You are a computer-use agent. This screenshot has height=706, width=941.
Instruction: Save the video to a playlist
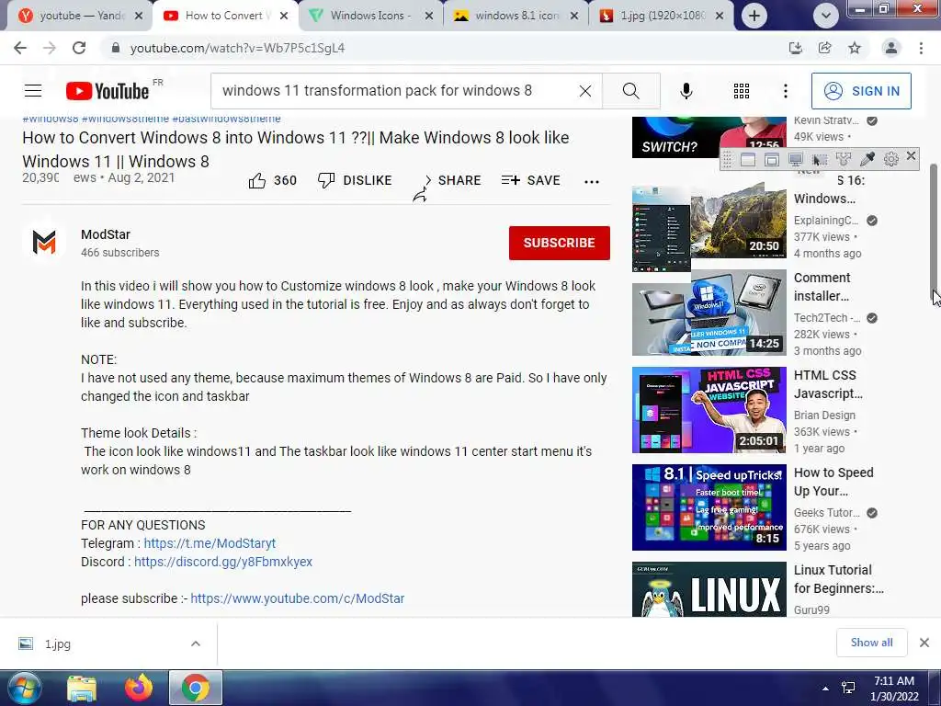530,180
